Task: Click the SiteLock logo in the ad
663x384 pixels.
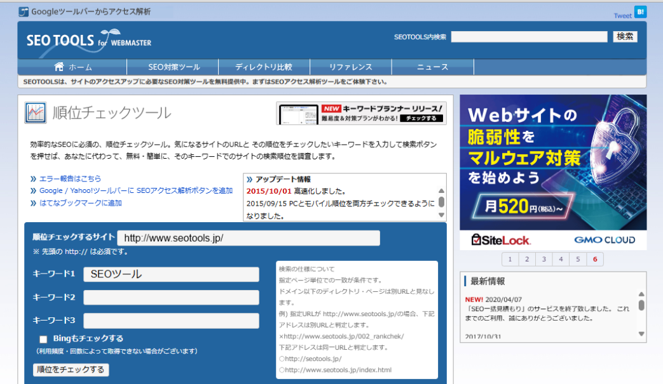Action: point(501,239)
